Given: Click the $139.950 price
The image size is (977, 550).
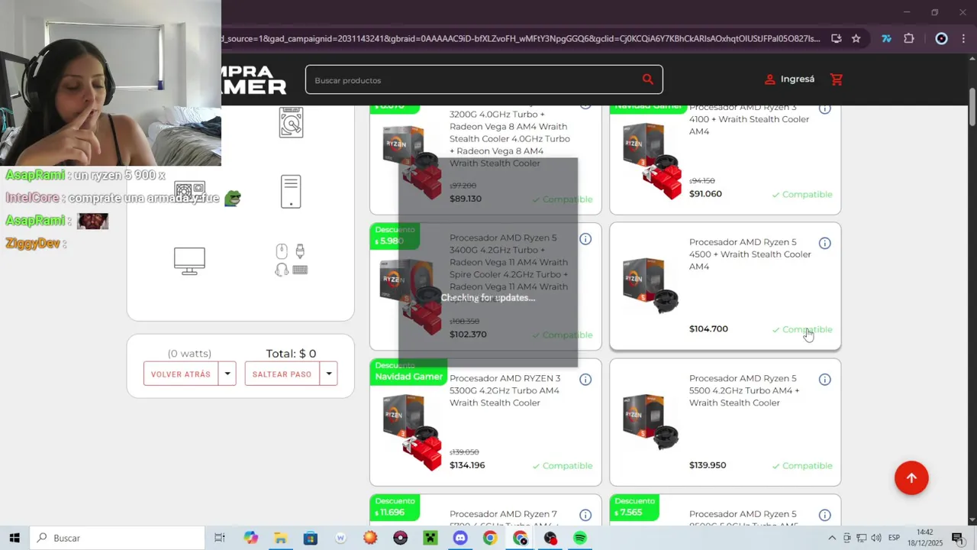Looking at the screenshot, I should pyautogui.click(x=708, y=465).
